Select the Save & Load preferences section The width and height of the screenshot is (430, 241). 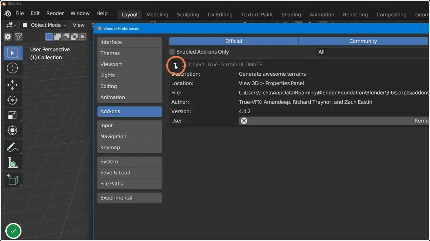pos(129,173)
